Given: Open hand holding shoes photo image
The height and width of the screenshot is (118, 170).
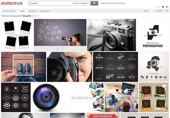Looking at the screenshot, I should tap(24, 67).
